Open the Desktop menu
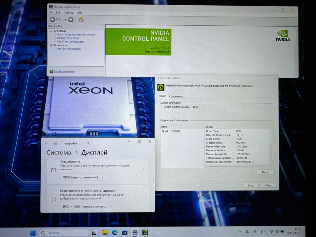 pyautogui.click(x=68, y=13)
